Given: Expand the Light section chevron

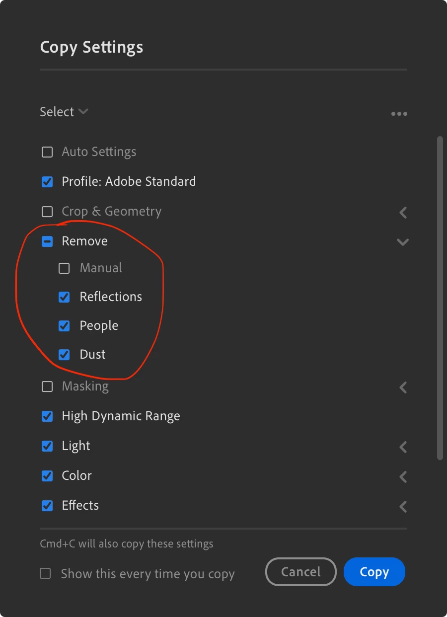Looking at the screenshot, I should coord(403,447).
